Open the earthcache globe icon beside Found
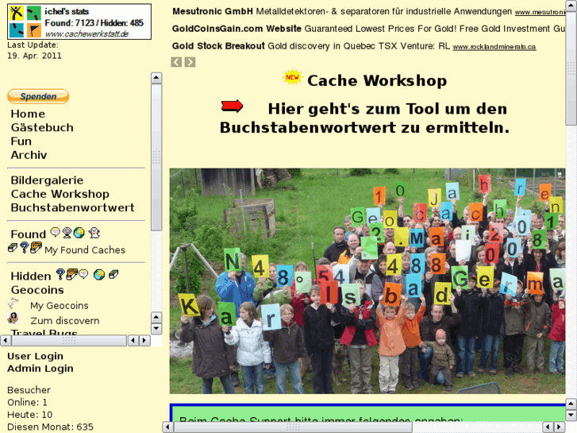 pos(79,233)
